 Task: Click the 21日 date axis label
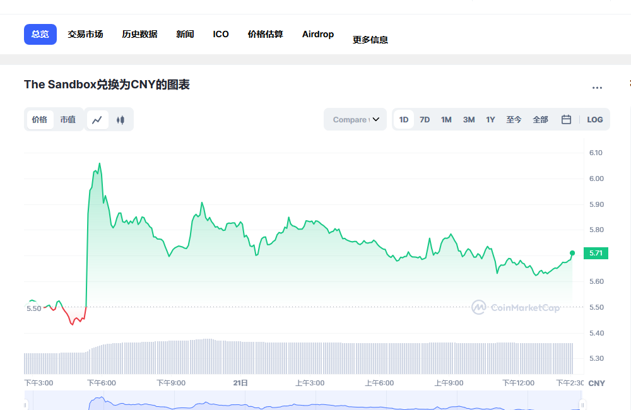click(240, 383)
